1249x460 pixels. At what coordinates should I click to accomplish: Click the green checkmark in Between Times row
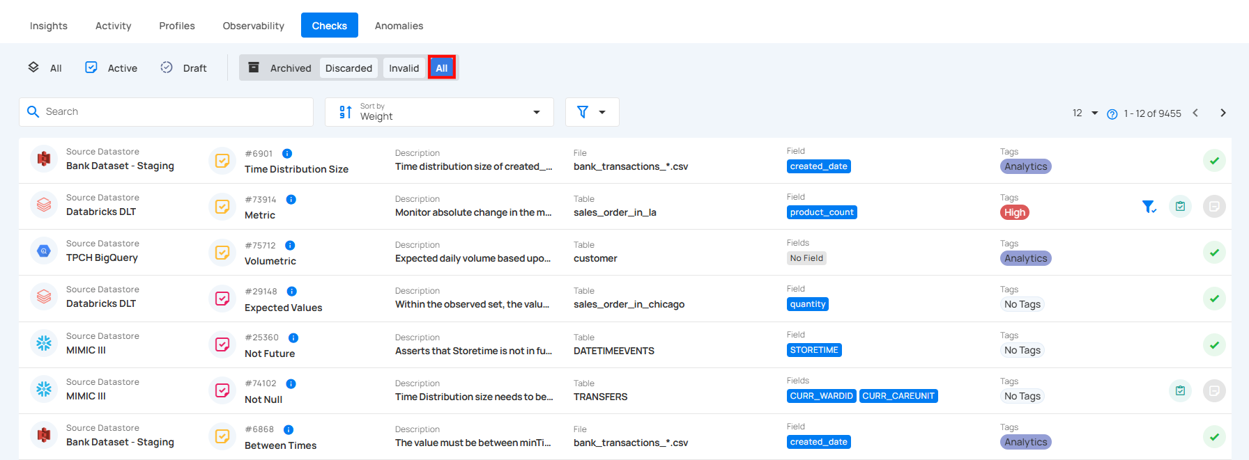(x=1214, y=436)
